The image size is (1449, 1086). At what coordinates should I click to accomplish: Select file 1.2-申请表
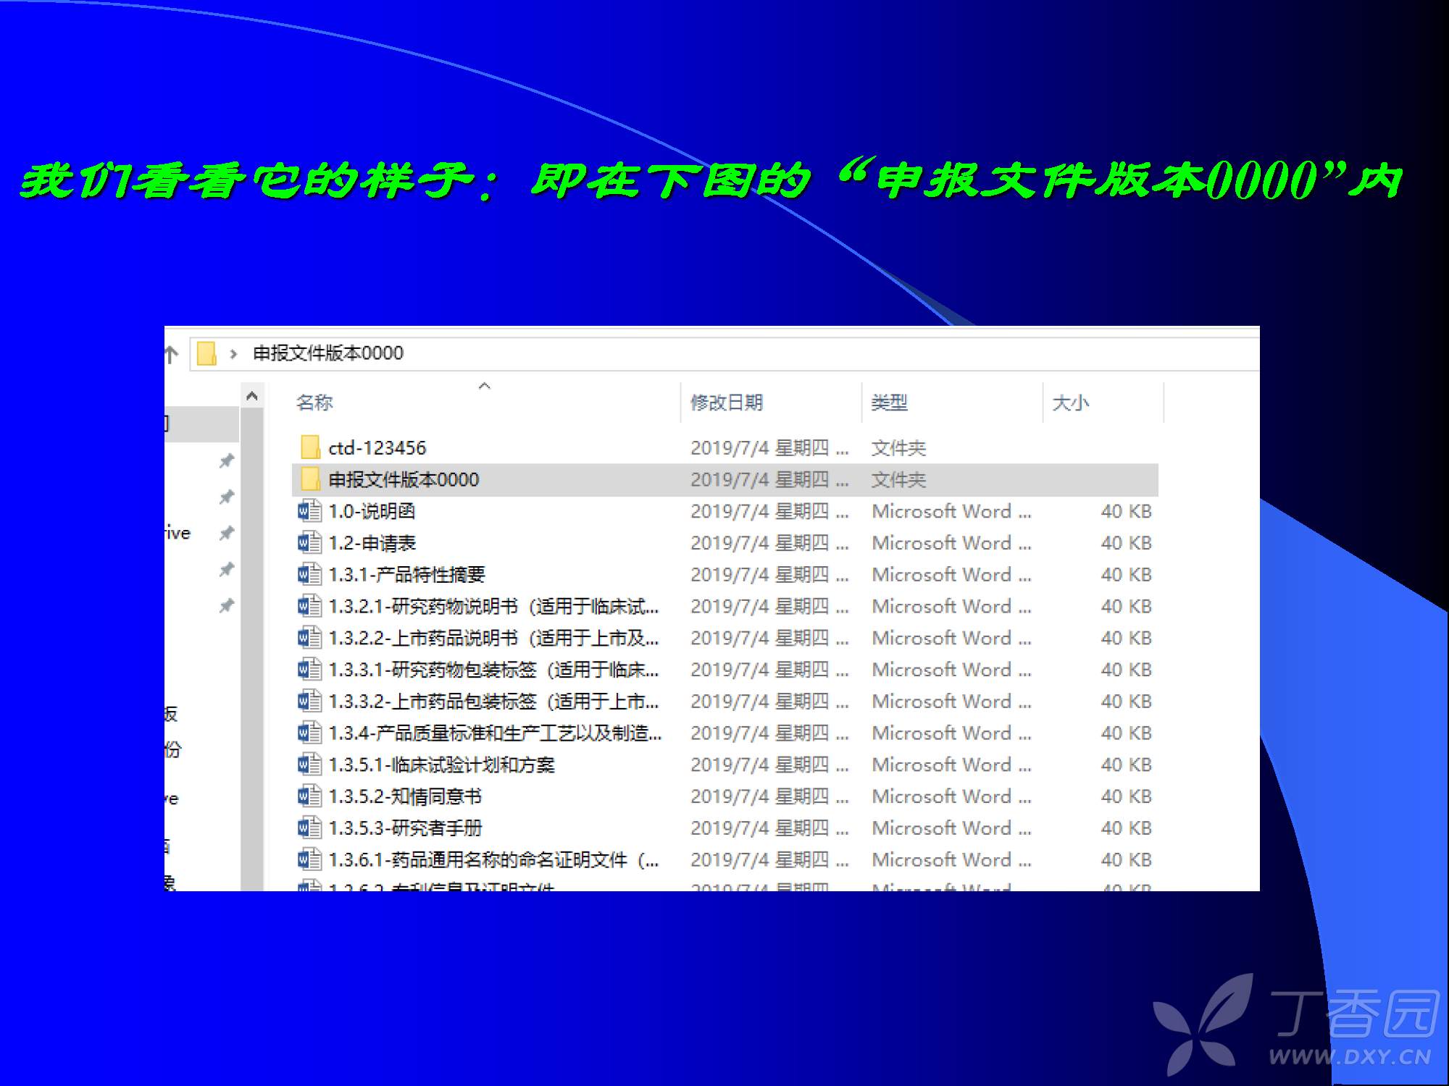(372, 544)
